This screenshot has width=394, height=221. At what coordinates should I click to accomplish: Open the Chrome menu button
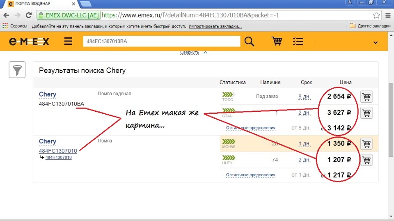click(x=388, y=15)
